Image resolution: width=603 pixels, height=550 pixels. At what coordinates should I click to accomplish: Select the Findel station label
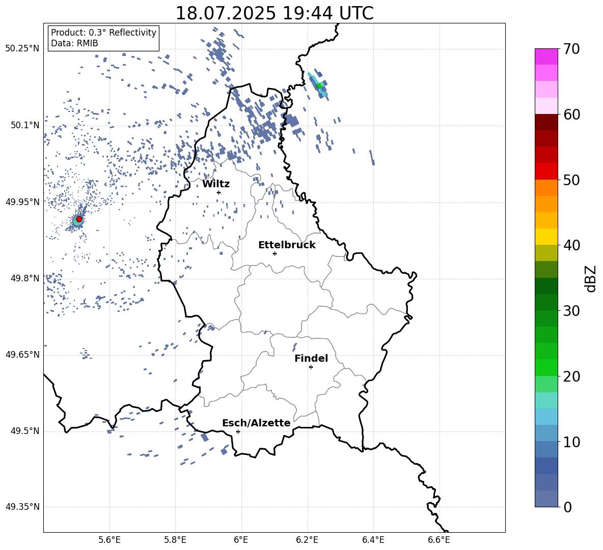pyautogui.click(x=311, y=358)
